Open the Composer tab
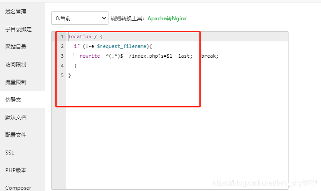Screen dimensions: 321x191 pos(18,187)
